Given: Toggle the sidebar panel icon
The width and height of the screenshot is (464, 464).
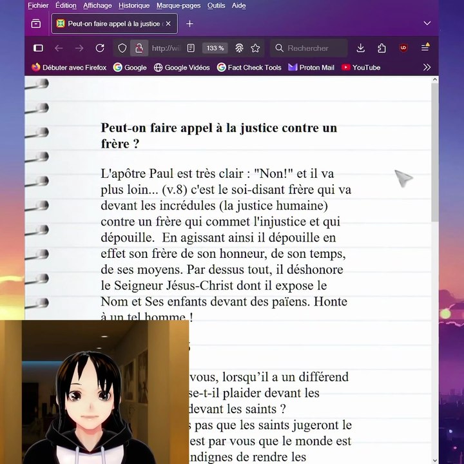Looking at the screenshot, I should (x=38, y=48).
